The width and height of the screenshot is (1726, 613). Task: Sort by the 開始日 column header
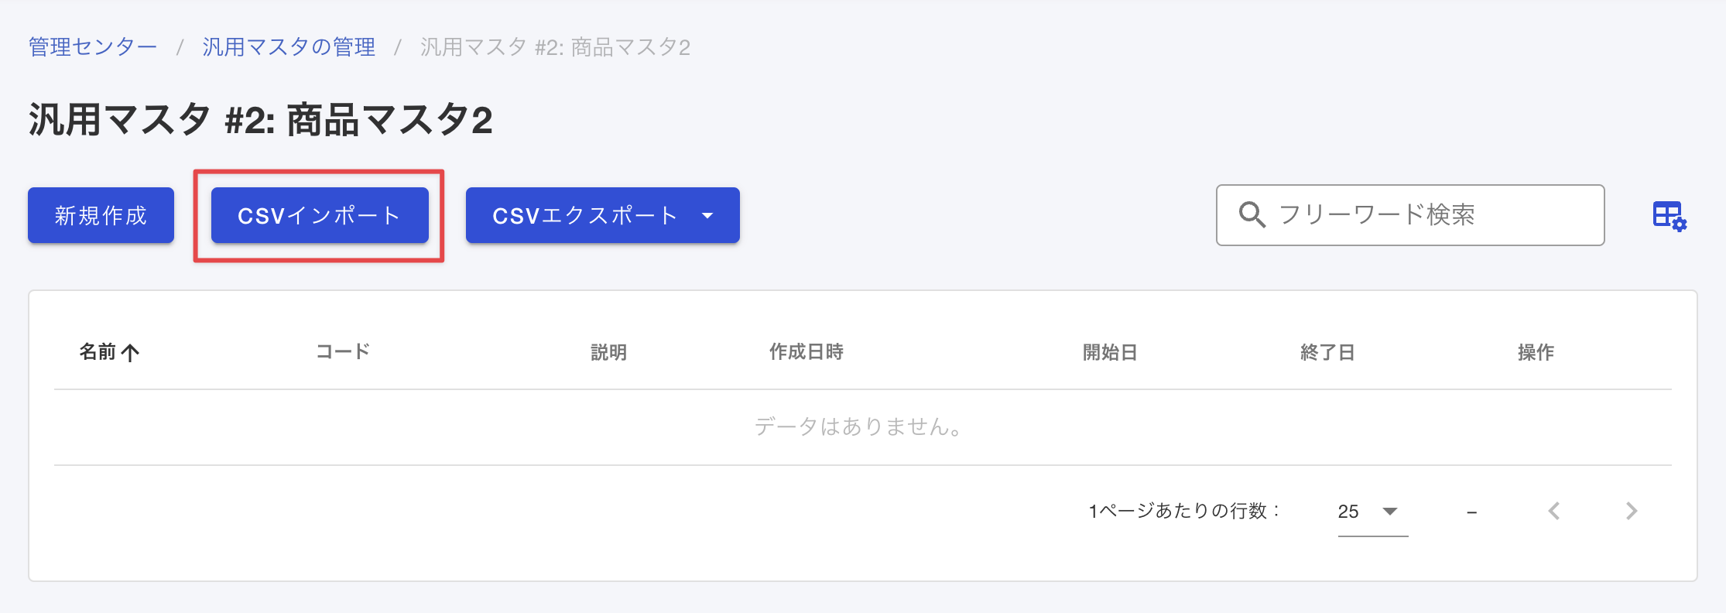pos(1110,352)
